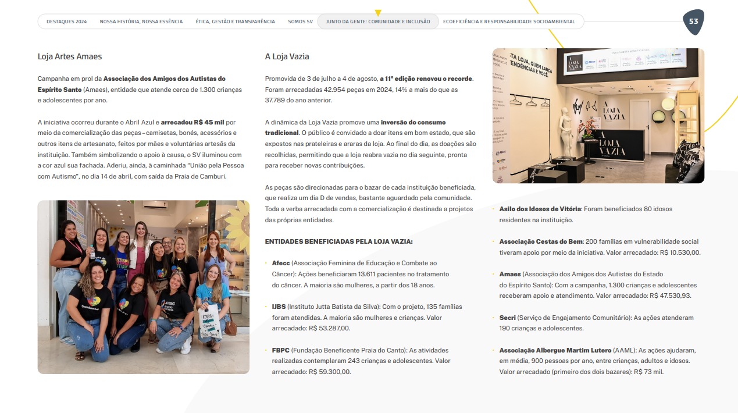Click the value R$ 73 mil
This screenshot has height=413, width=738.
[x=648, y=372]
